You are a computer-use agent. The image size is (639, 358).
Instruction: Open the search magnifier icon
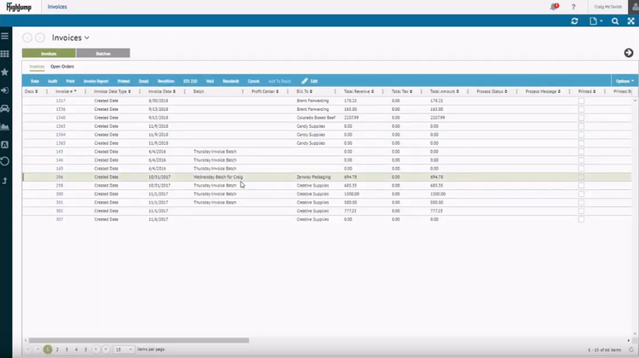coord(615,21)
